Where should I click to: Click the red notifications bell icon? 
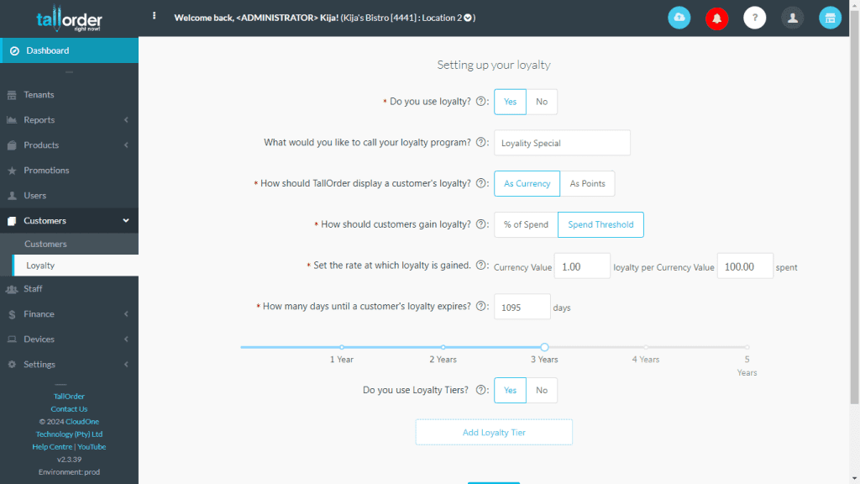[x=716, y=18]
